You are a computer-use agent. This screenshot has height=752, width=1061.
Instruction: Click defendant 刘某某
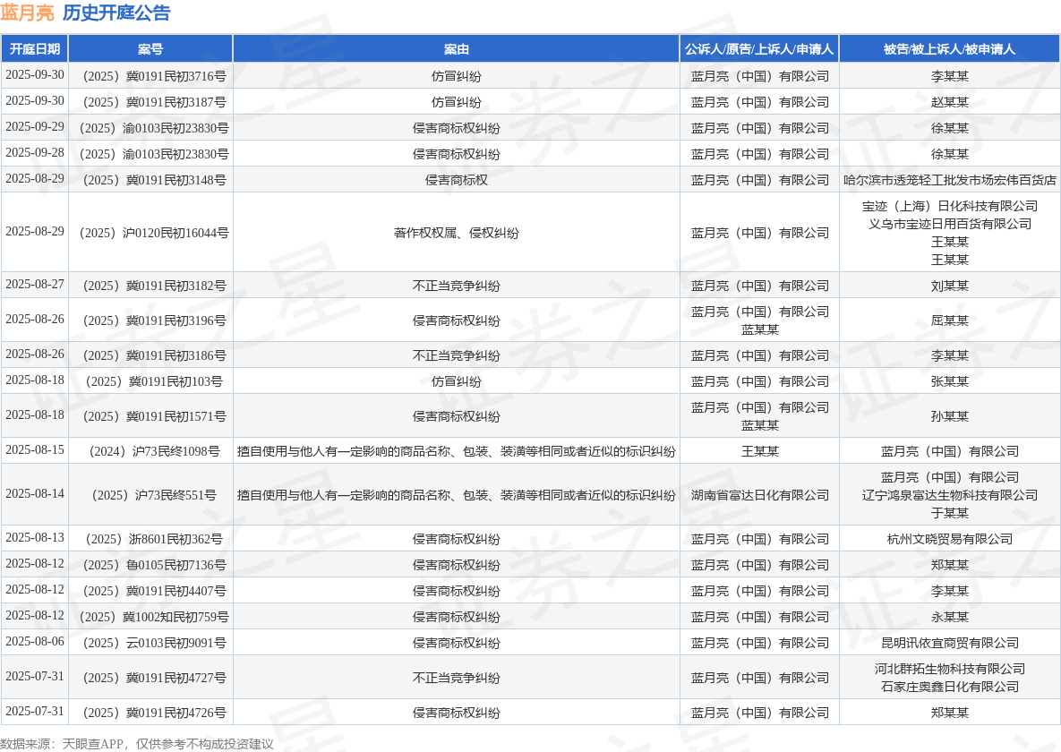pos(949,285)
